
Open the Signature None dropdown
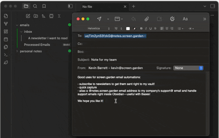188,68
